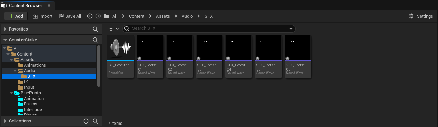The image size is (438, 127).
Task: Click the Search SFX field
Action: (x=209, y=28)
